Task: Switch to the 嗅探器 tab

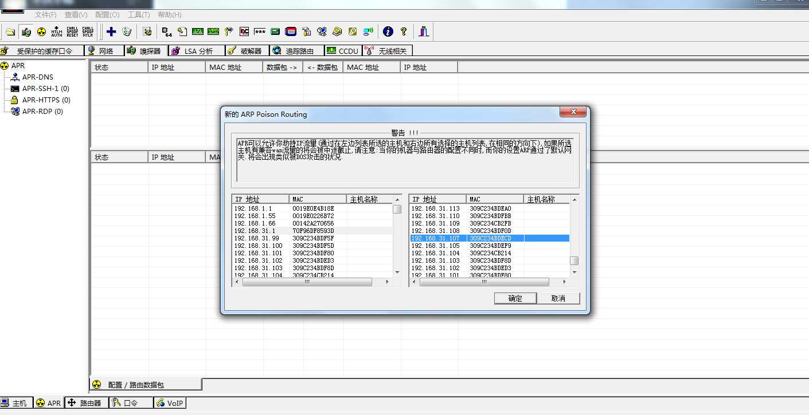Action: click(x=146, y=51)
